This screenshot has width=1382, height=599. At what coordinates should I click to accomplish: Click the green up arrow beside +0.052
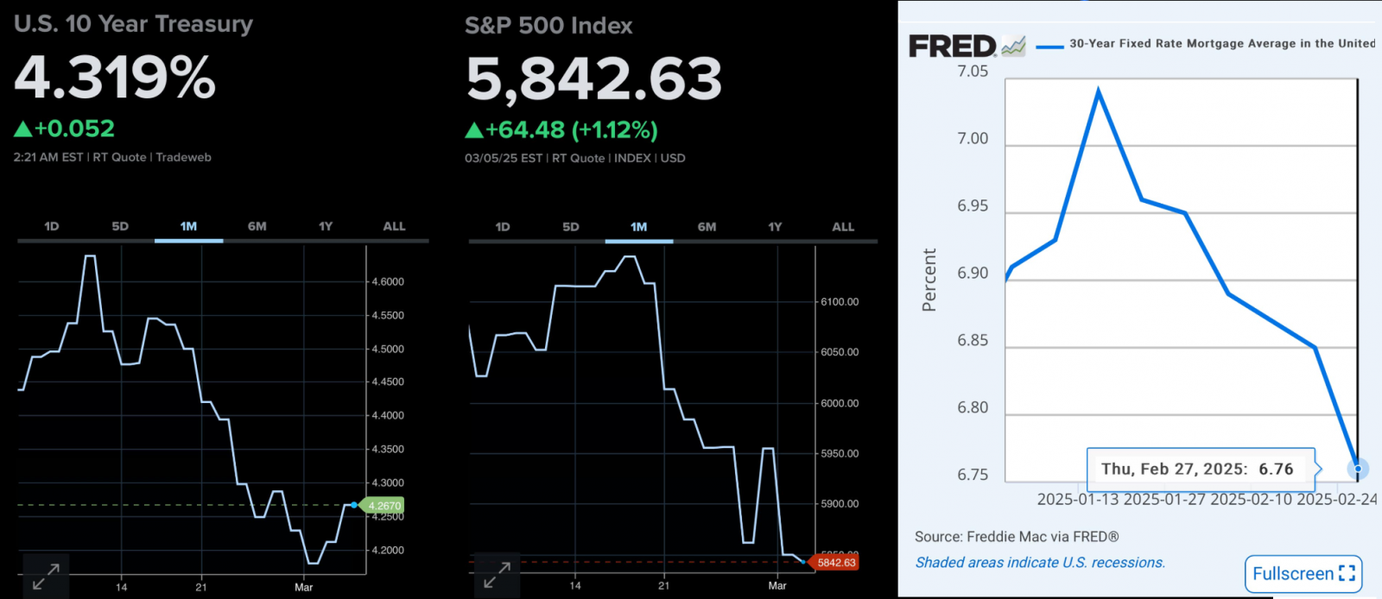pyautogui.click(x=23, y=129)
